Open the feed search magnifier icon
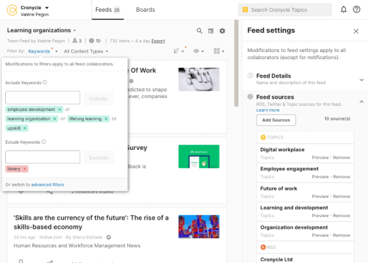This screenshot has height=263, width=368. pyautogui.click(x=199, y=31)
